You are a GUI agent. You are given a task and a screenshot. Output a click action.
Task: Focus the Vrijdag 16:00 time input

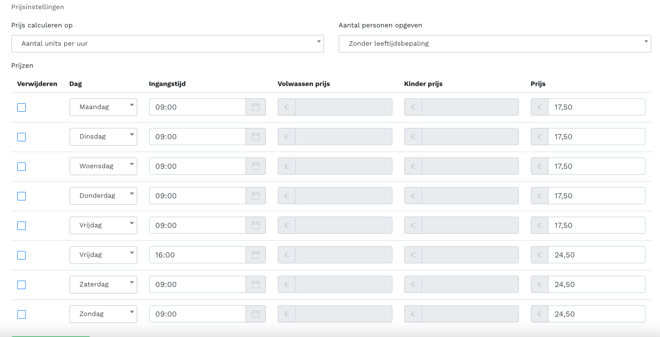point(197,255)
